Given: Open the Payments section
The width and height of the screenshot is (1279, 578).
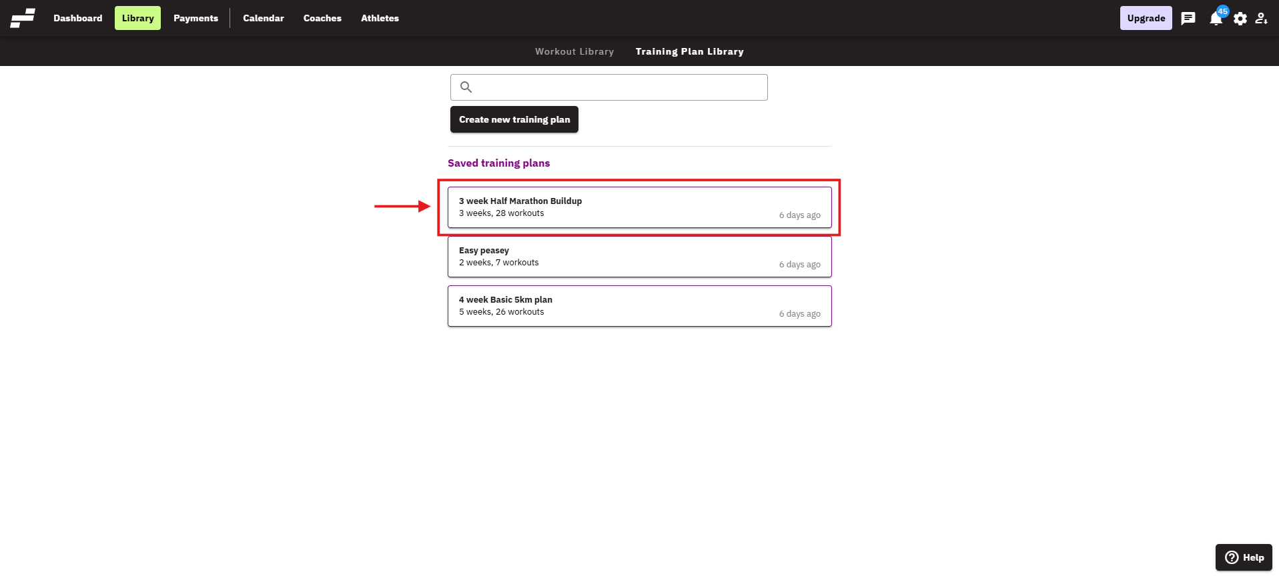Looking at the screenshot, I should [195, 18].
